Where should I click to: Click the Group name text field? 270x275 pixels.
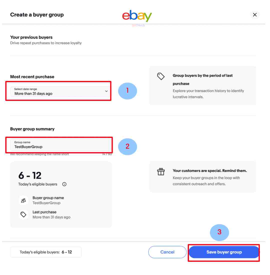tap(61, 145)
